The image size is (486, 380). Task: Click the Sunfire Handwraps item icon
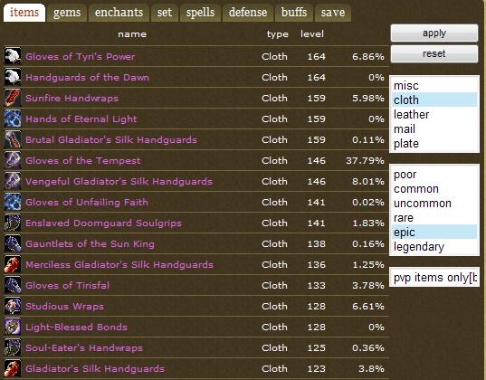[x=13, y=98]
